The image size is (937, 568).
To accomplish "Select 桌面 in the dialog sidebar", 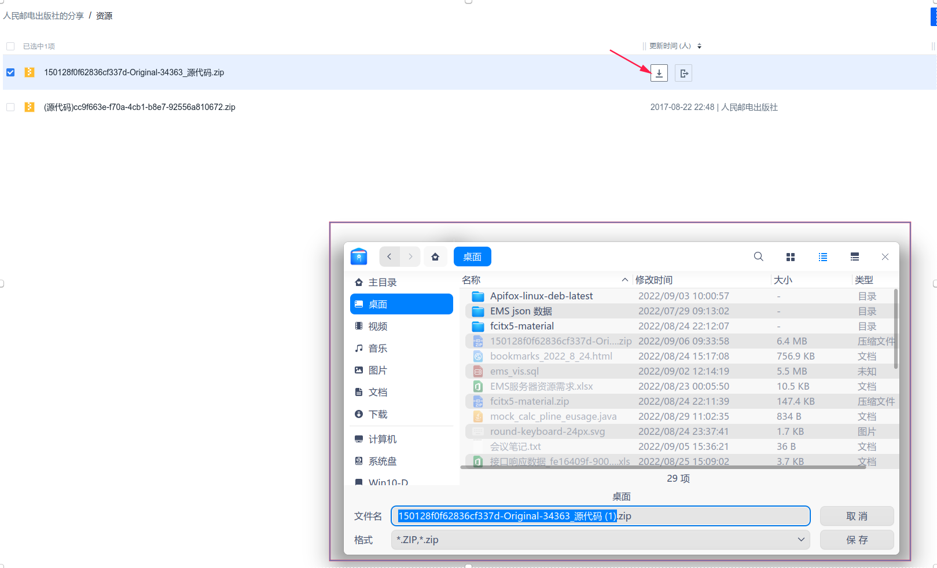I will (401, 304).
